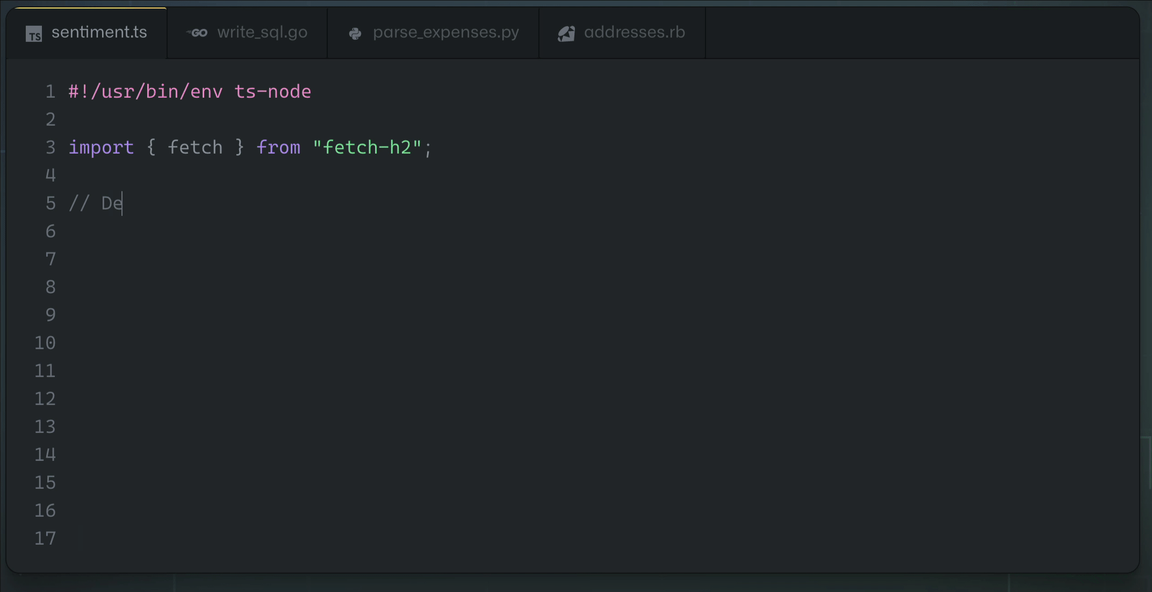The height and width of the screenshot is (592, 1152).
Task: Click the fetch identifier inside braces
Action: tap(195, 147)
